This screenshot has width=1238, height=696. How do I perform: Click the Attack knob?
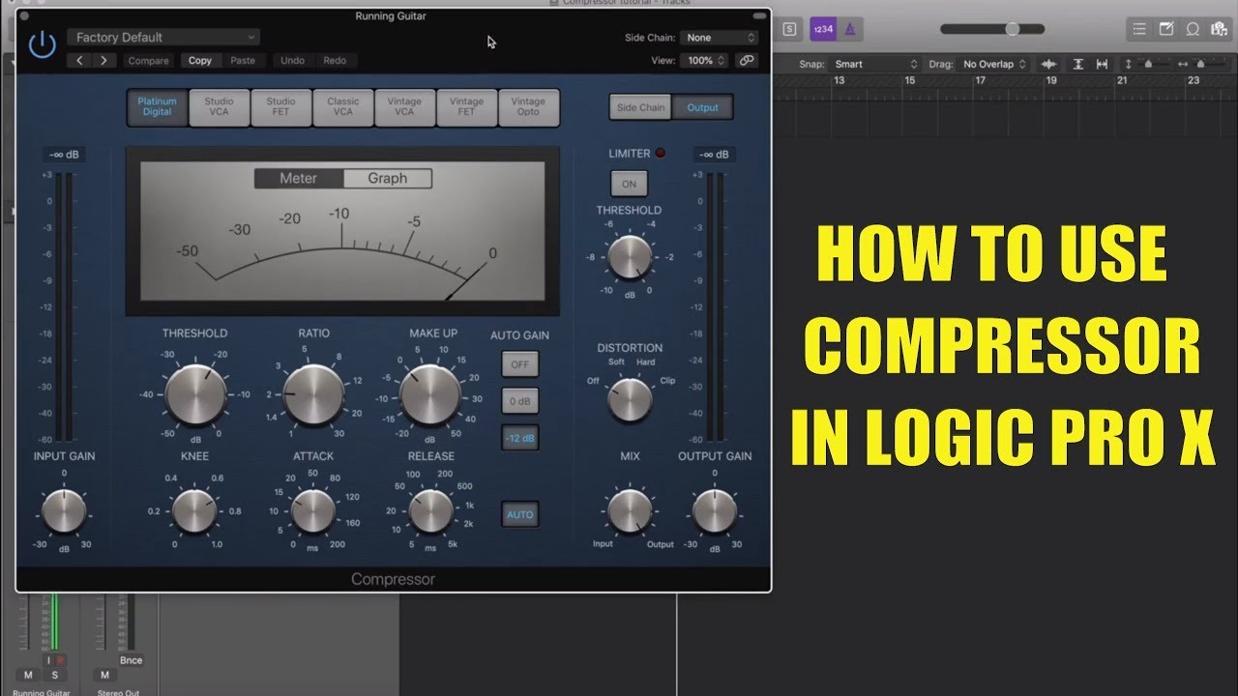click(313, 510)
